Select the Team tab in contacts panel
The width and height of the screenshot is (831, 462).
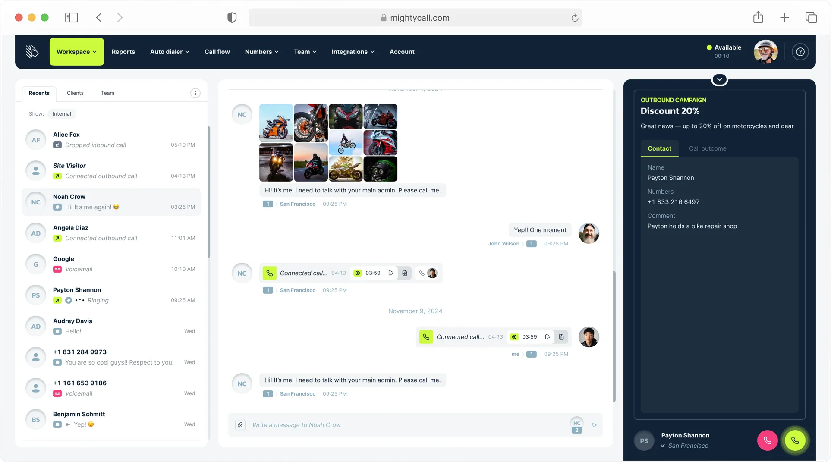(107, 93)
